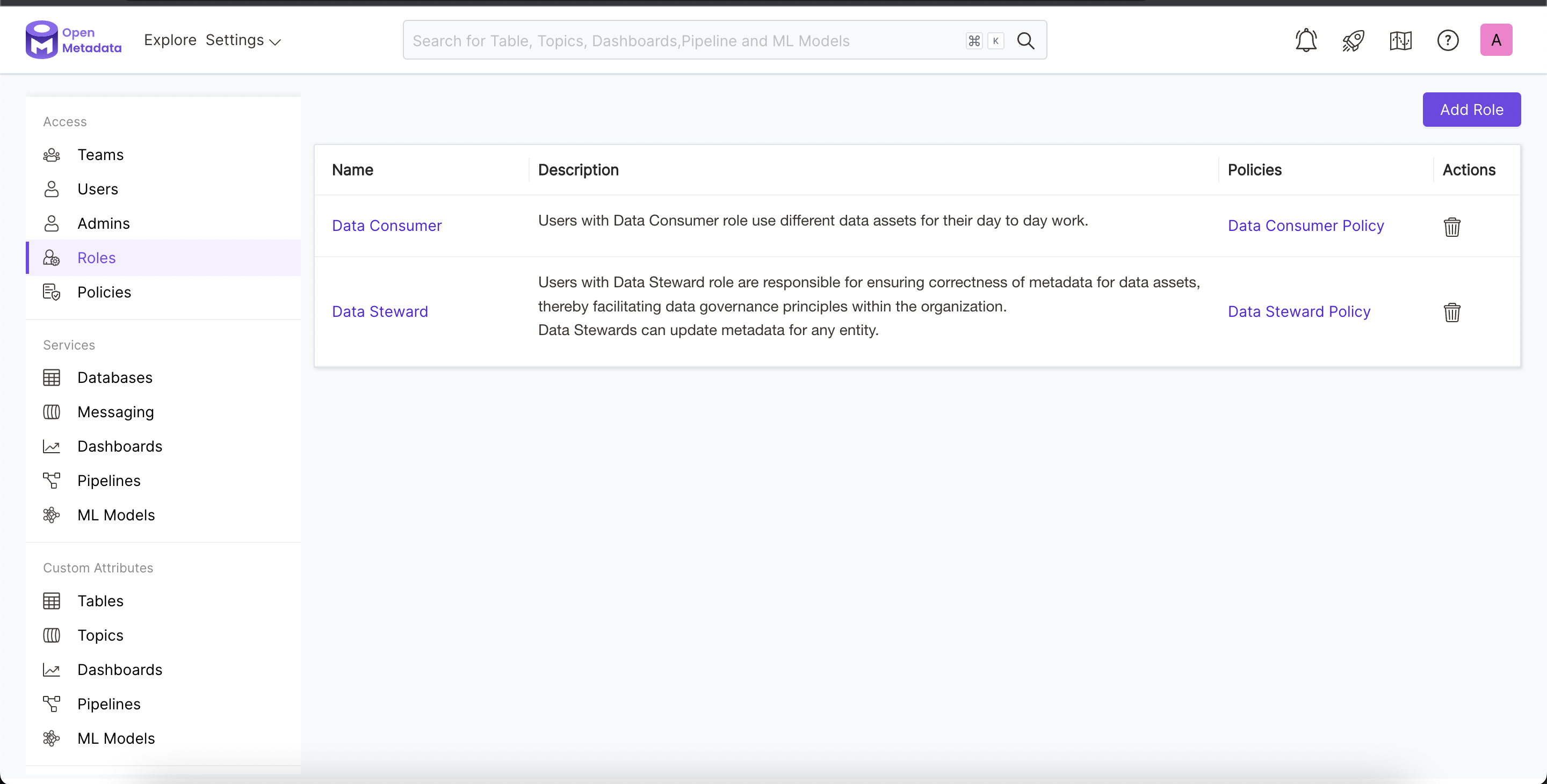
Task: Open ML Models under Custom Attributes
Action: [116, 738]
